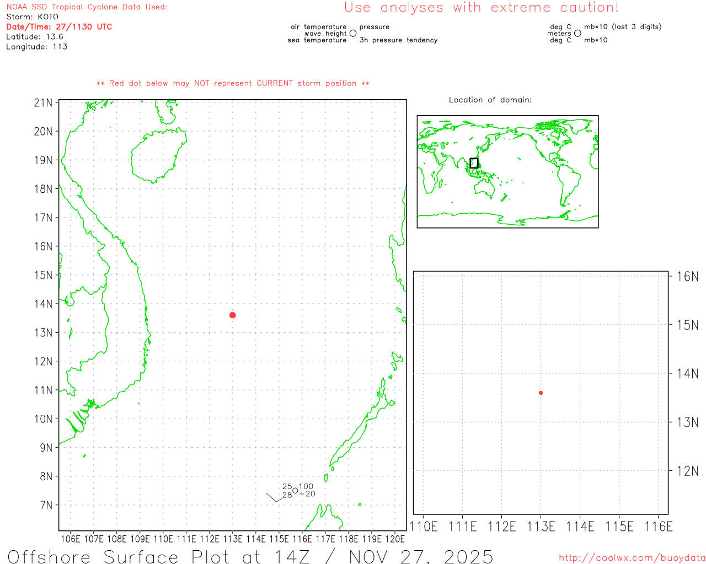The height and width of the screenshot is (564, 706).
Task: Click the wind barb beside the buoy observation
Action: [273, 497]
